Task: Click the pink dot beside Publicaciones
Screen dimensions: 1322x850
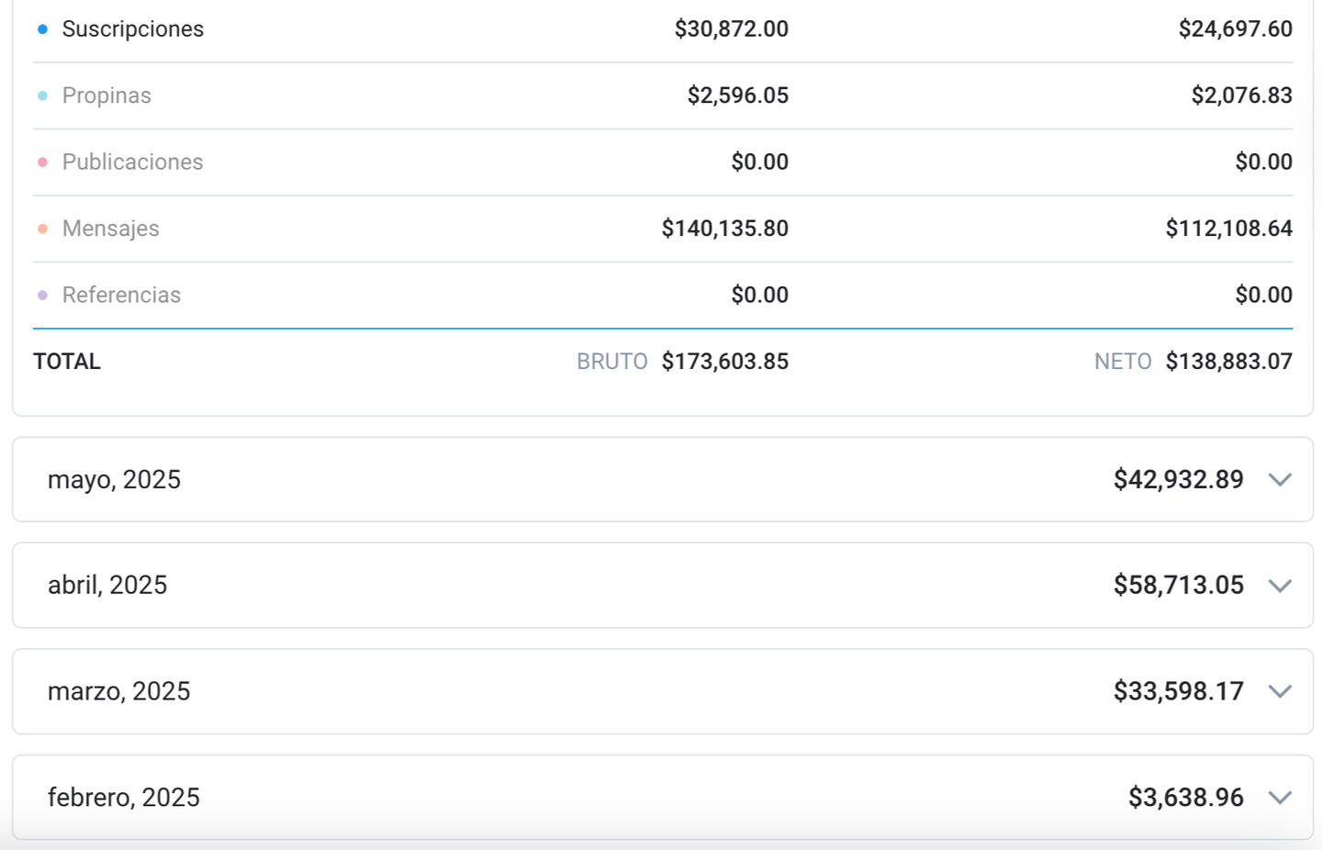Action: [x=42, y=162]
